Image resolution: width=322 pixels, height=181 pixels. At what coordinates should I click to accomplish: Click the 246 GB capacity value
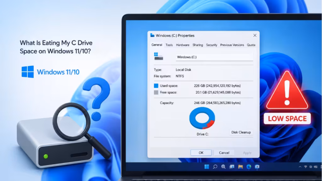coord(217,103)
